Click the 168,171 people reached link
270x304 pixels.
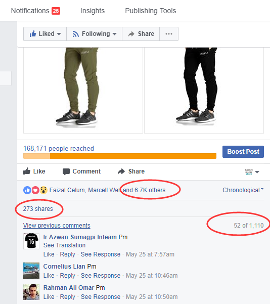pos(59,149)
